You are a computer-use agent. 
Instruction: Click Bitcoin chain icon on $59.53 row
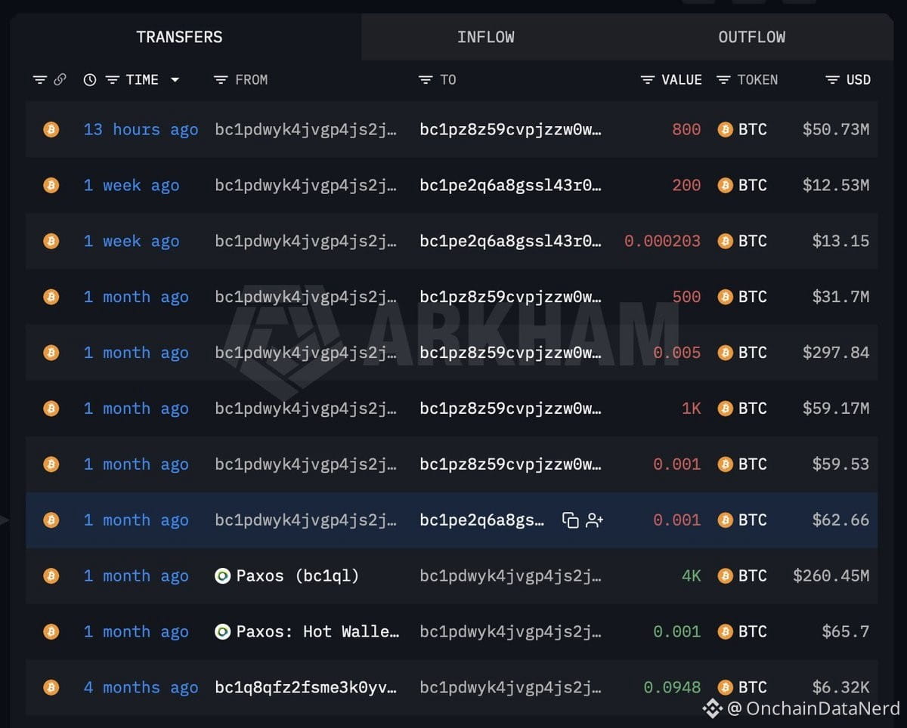click(51, 464)
